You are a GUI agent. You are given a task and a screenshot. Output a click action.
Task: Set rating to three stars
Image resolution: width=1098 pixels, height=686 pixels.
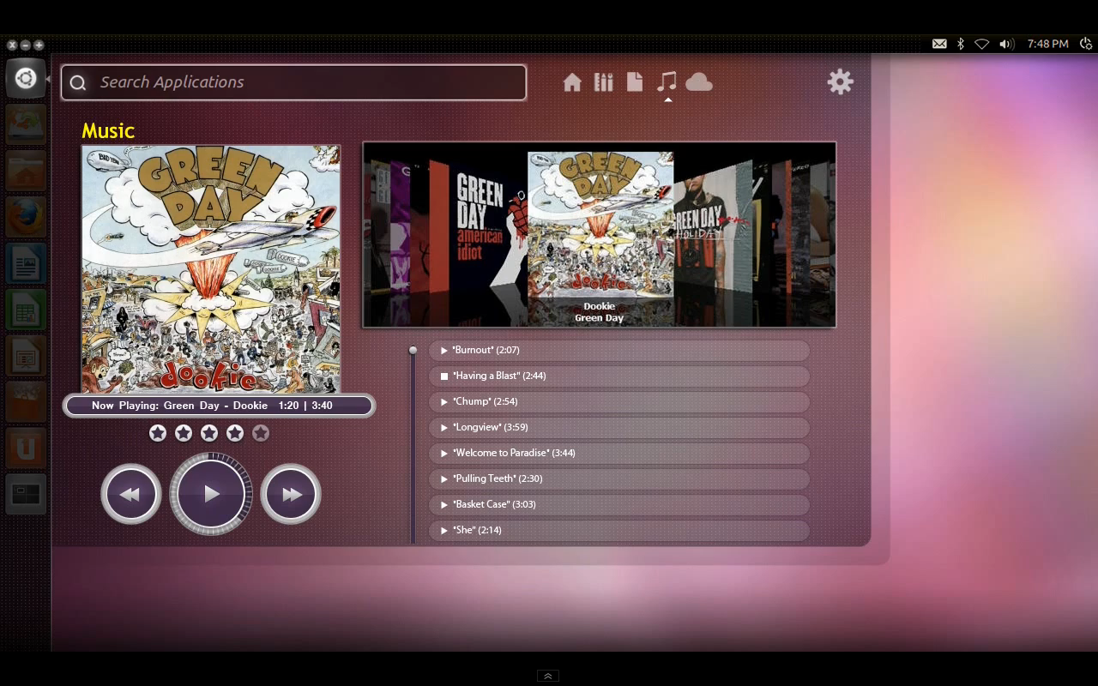tap(209, 433)
